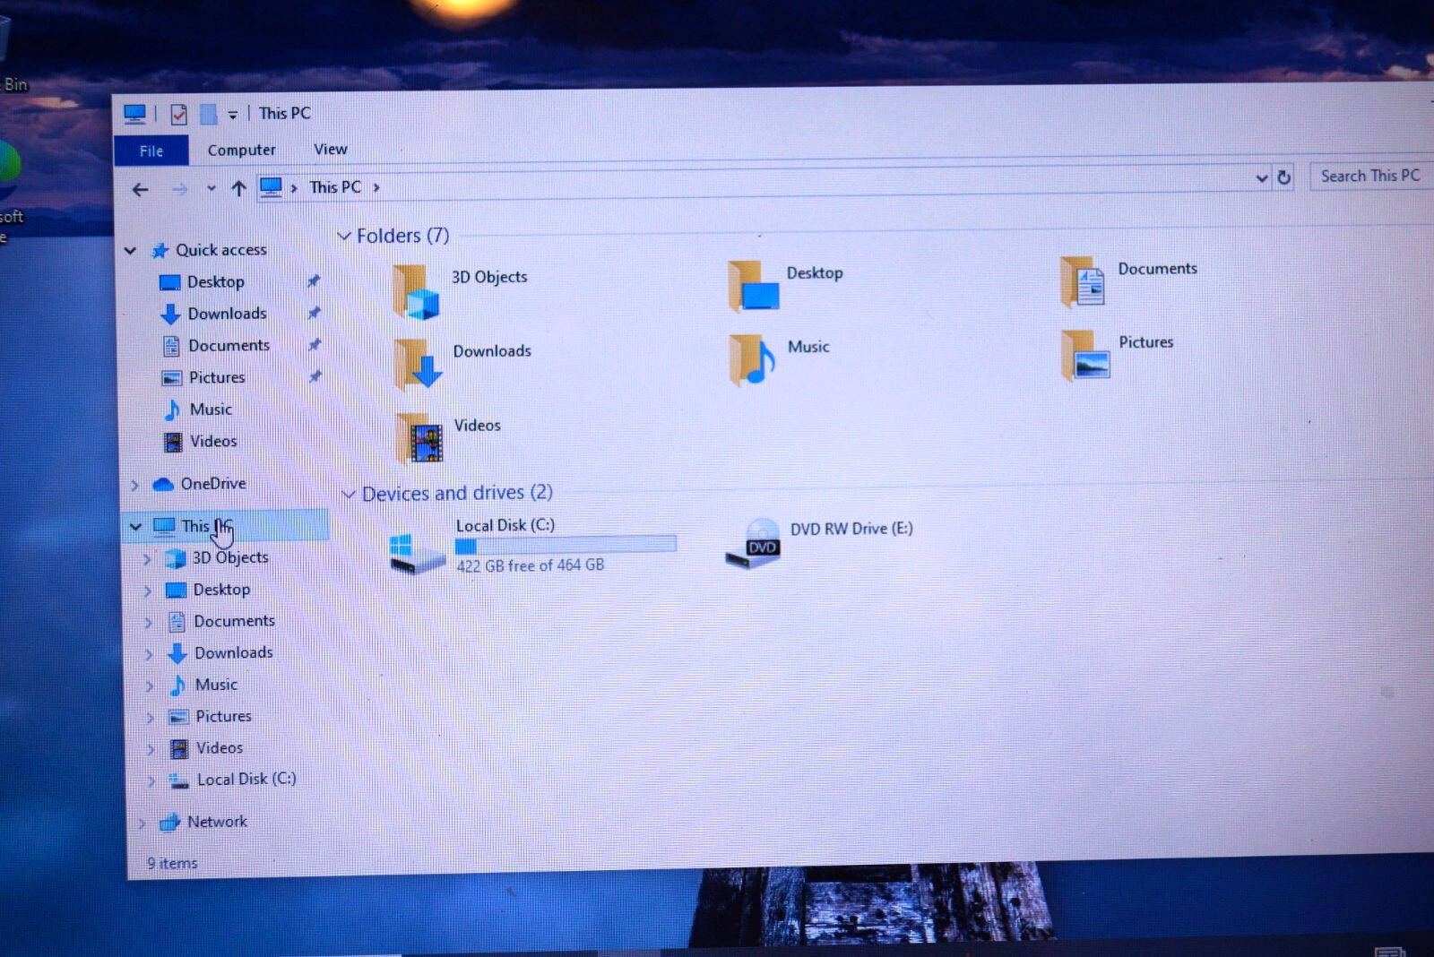Expand 3D Objects under This PC
Viewport: 1434px width, 957px height.
tap(147, 559)
